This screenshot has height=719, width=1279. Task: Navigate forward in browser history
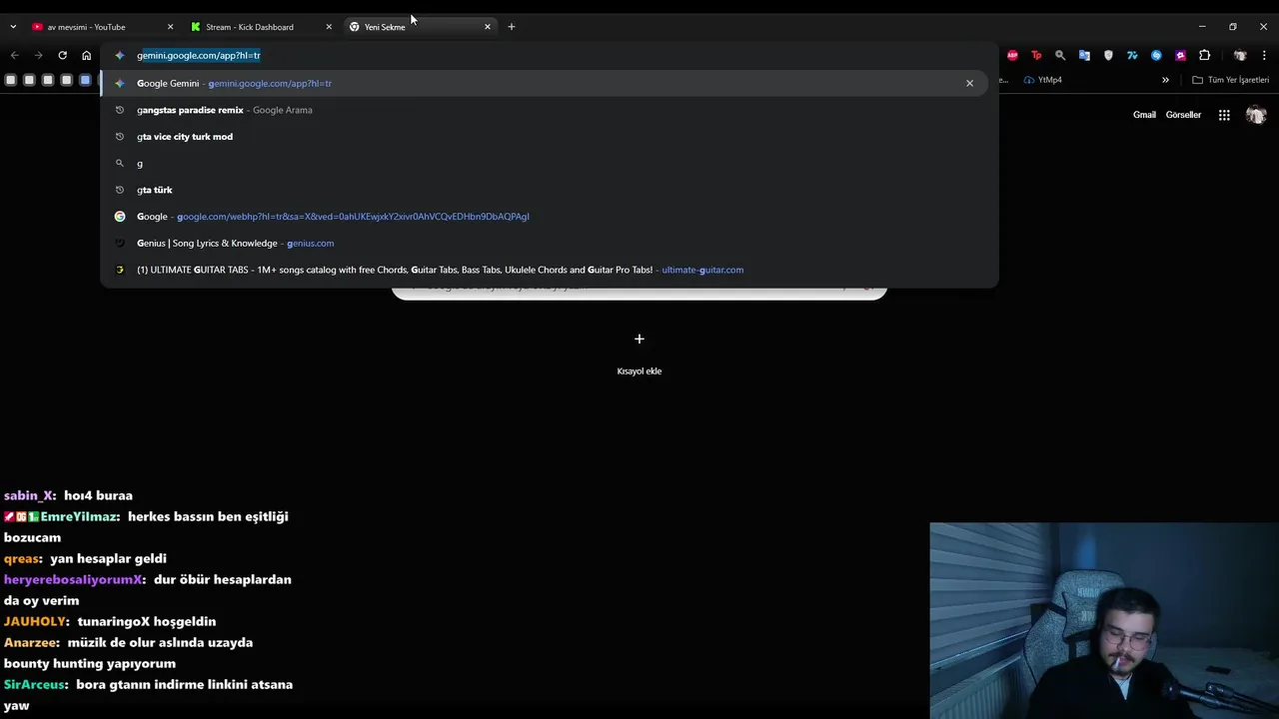[x=38, y=55]
